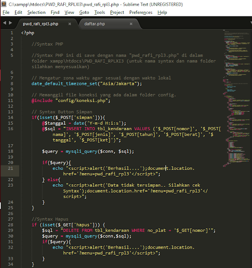Open the Help menu

pyautogui.click(x=162, y=12)
